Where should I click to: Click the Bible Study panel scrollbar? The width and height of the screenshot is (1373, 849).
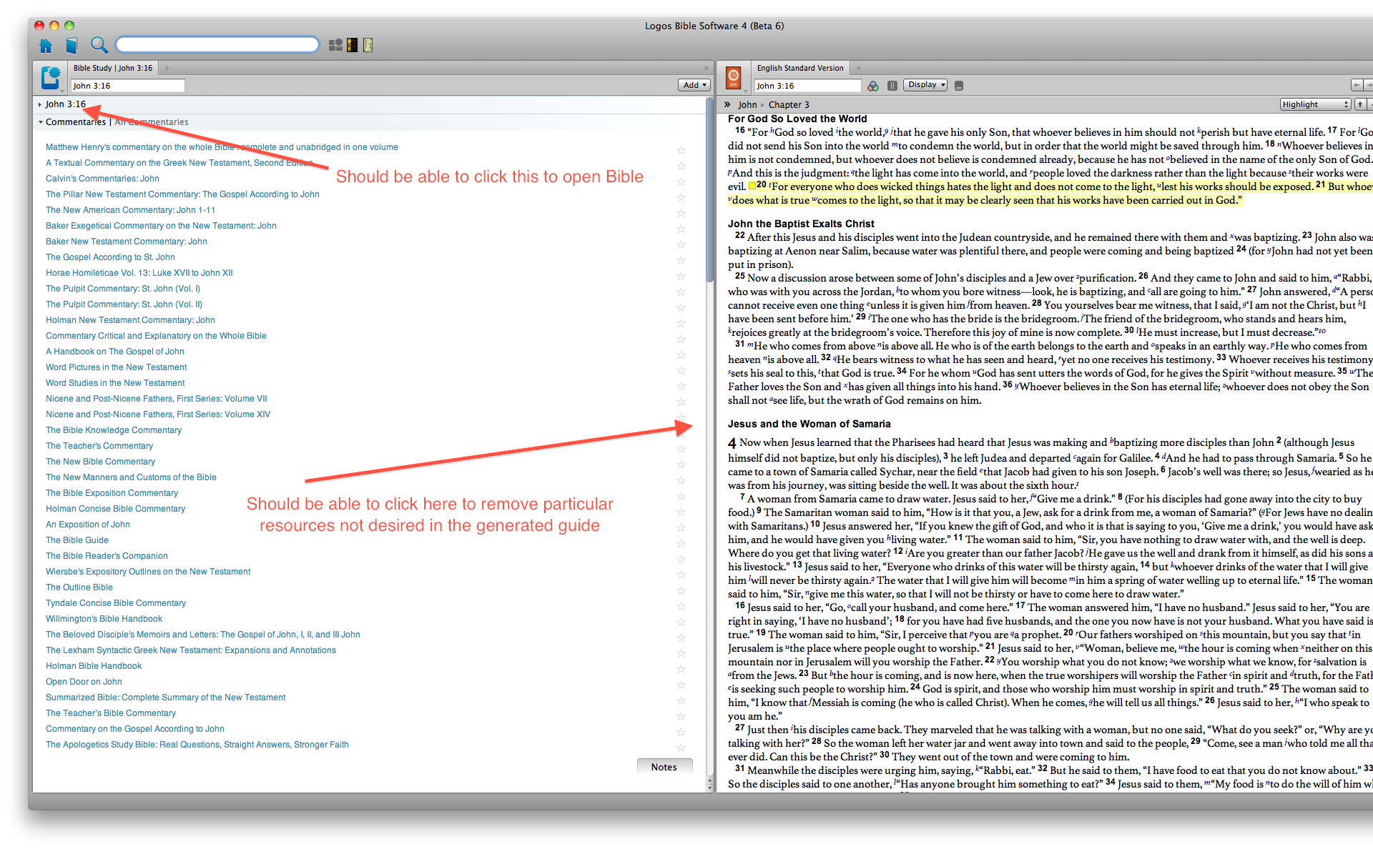(709, 190)
